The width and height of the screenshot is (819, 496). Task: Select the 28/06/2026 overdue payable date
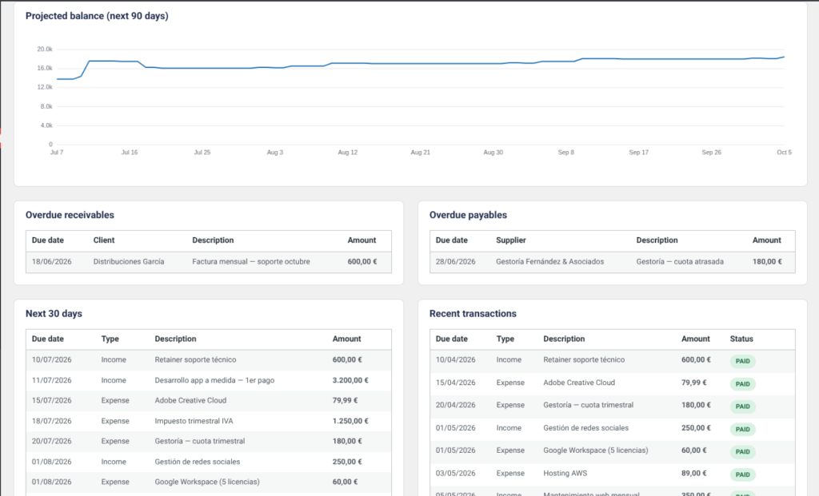[x=455, y=262]
